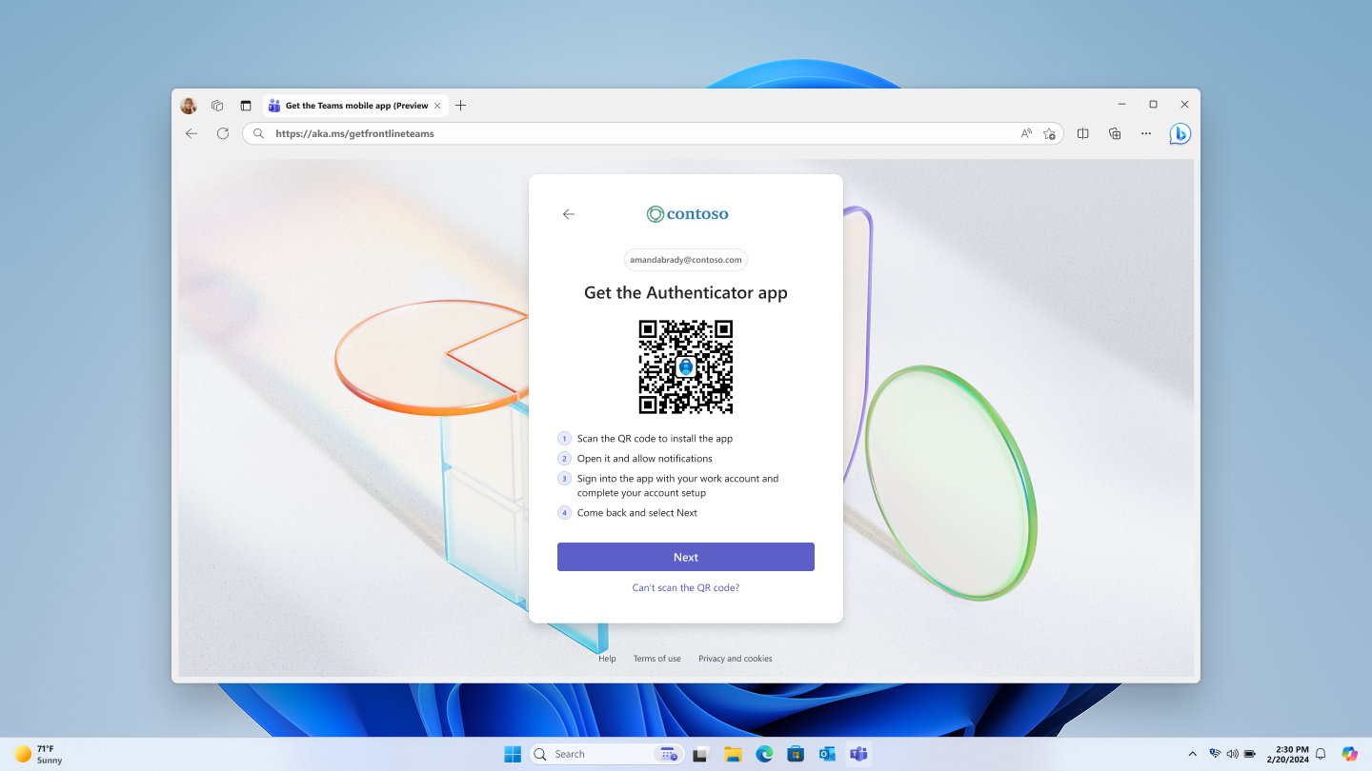Open Microsoft Store from the taskbar

pyautogui.click(x=795, y=753)
